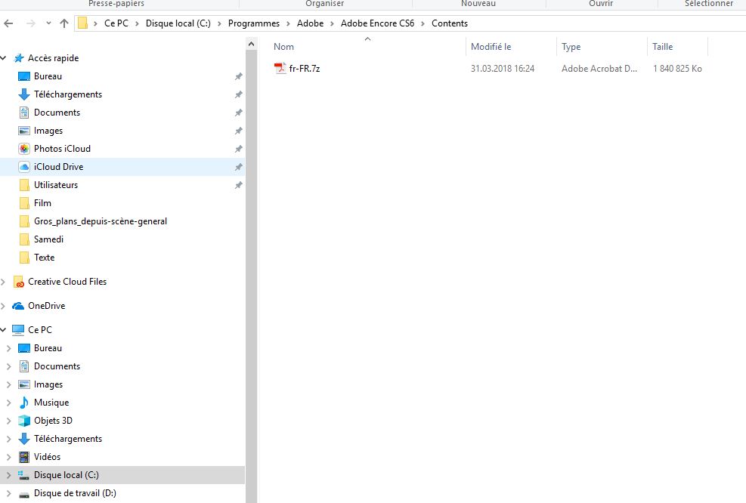Sort by Modifié le column header

tap(491, 47)
